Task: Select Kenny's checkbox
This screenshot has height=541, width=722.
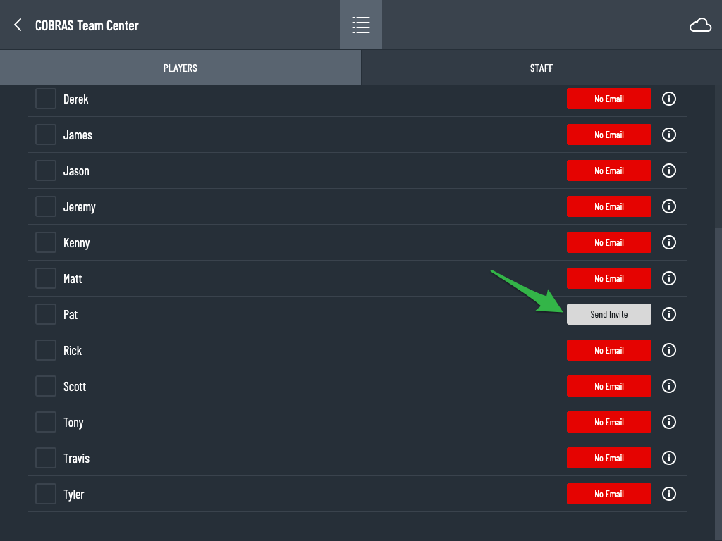Action: coord(46,242)
